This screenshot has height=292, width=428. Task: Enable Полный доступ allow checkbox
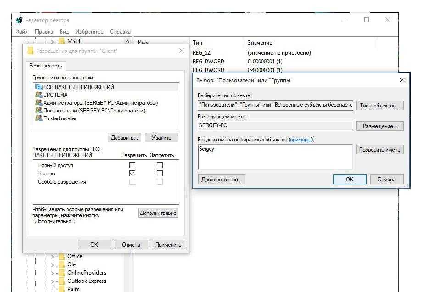133,165
